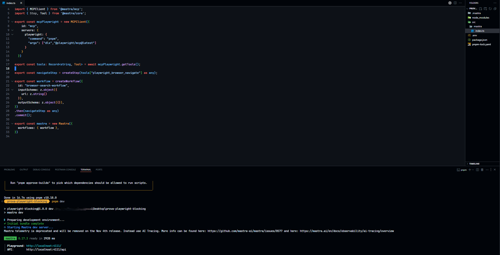Switch to the OUTPUT tab
Screen dimensions: 500x255
(x=24, y=170)
